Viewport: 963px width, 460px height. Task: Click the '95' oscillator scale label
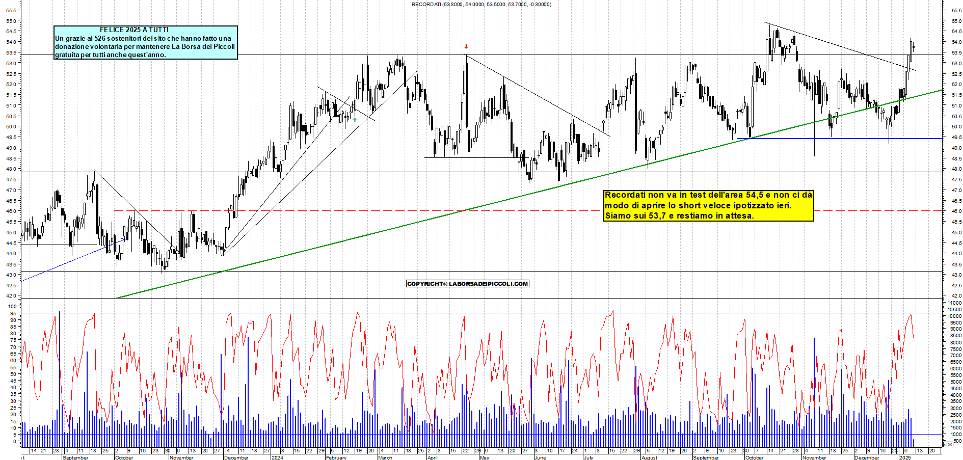[14, 313]
